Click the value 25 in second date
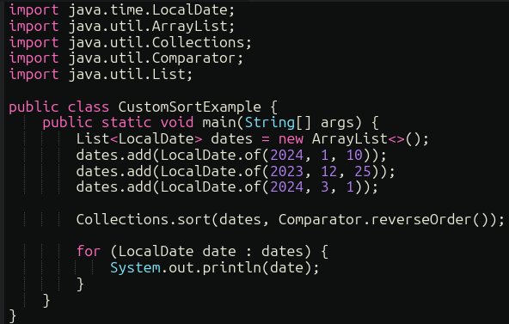 click(x=362, y=171)
